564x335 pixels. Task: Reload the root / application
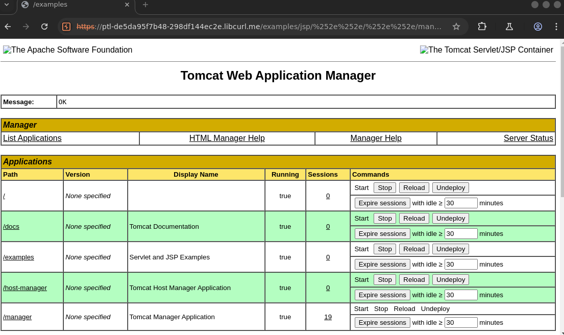pyautogui.click(x=413, y=187)
